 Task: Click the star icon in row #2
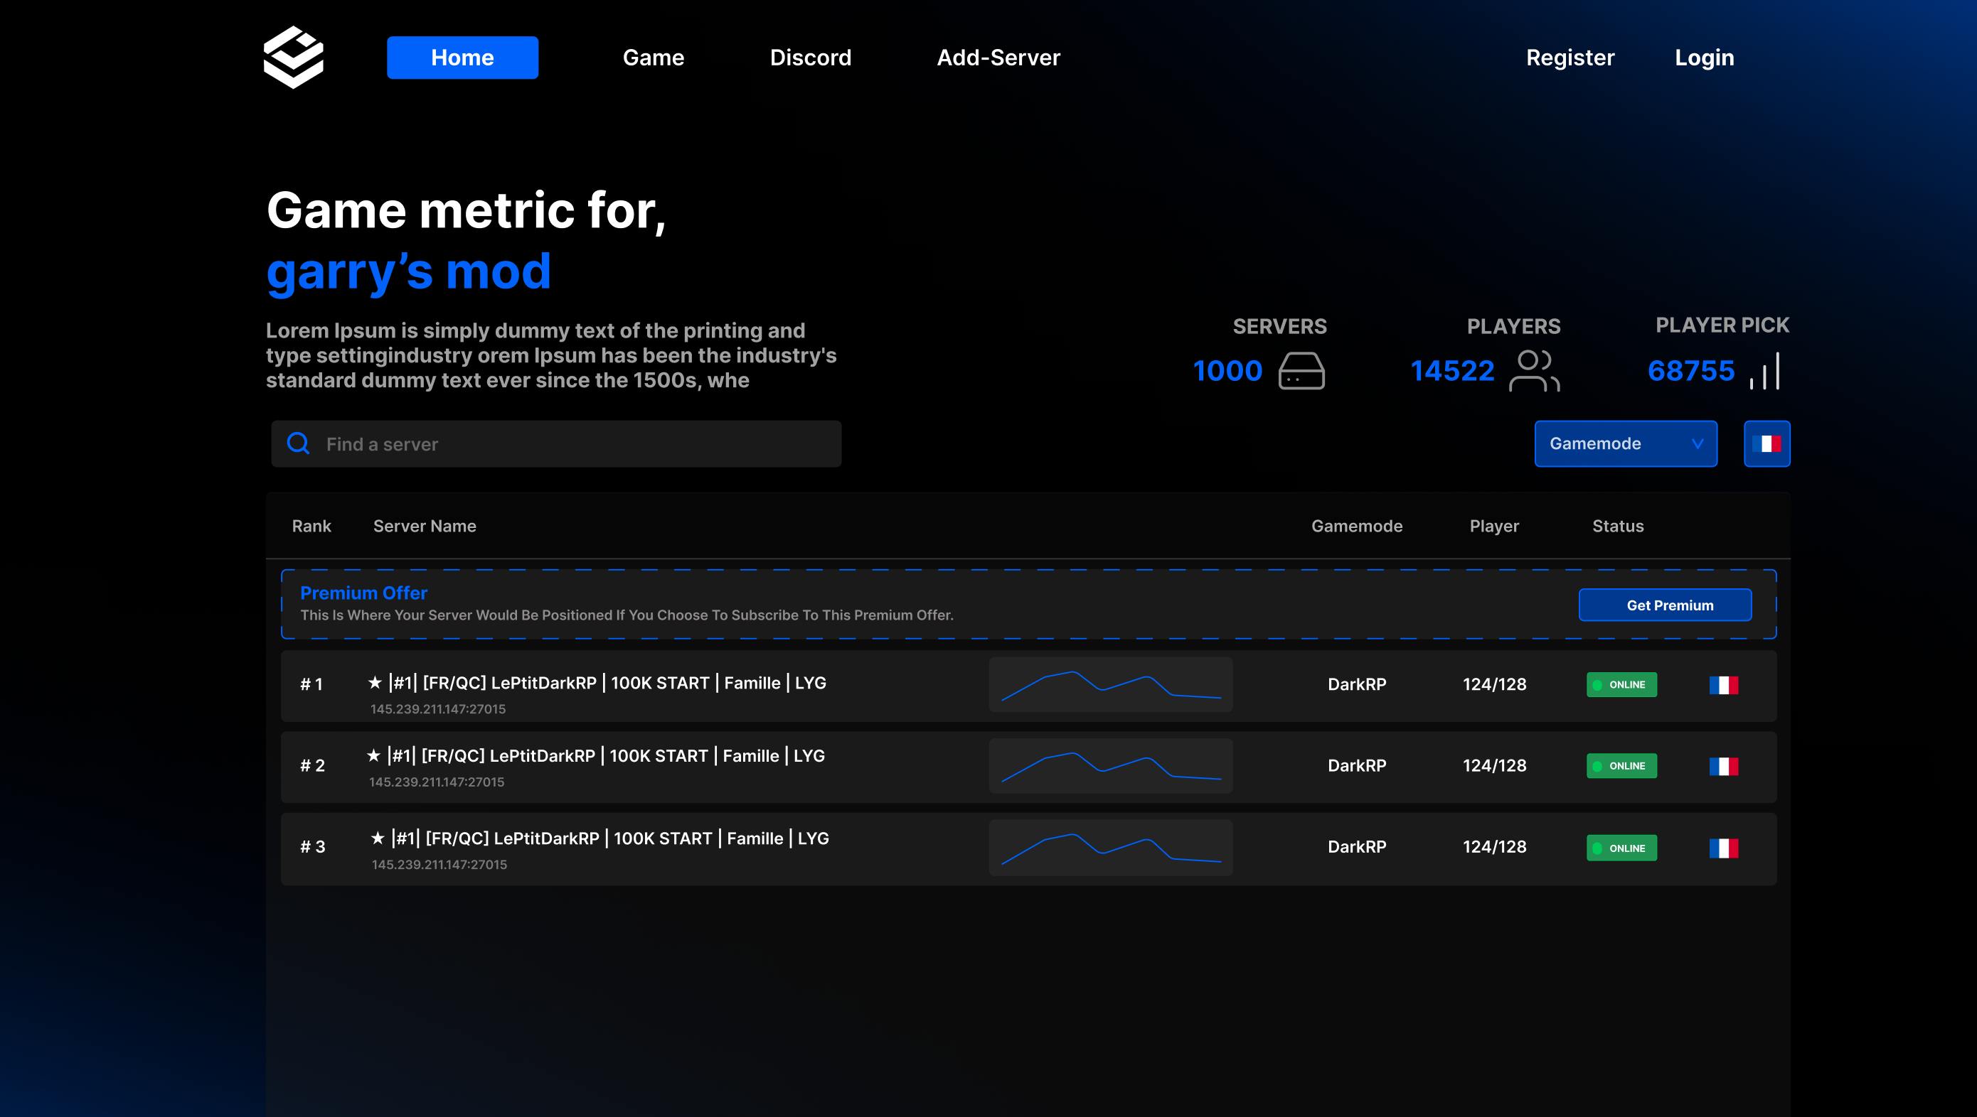click(x=373, y=755)
